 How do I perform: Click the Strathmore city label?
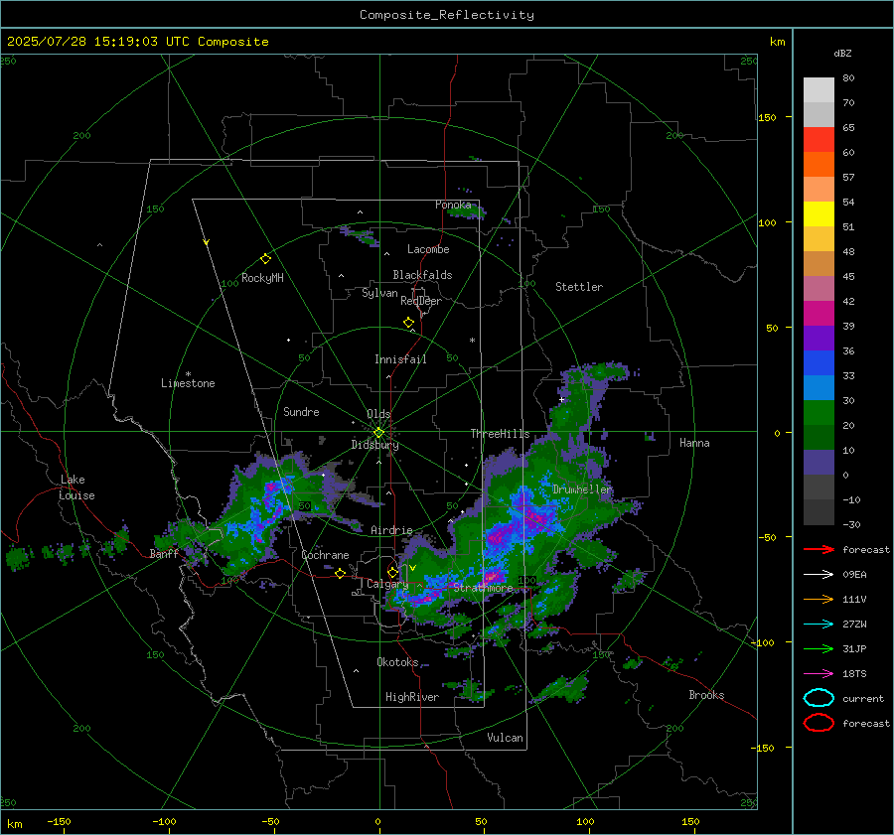(x=483, y=588)
